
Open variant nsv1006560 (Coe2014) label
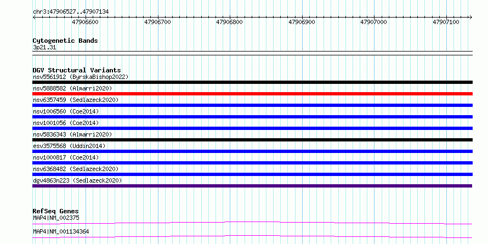[66, 111]
